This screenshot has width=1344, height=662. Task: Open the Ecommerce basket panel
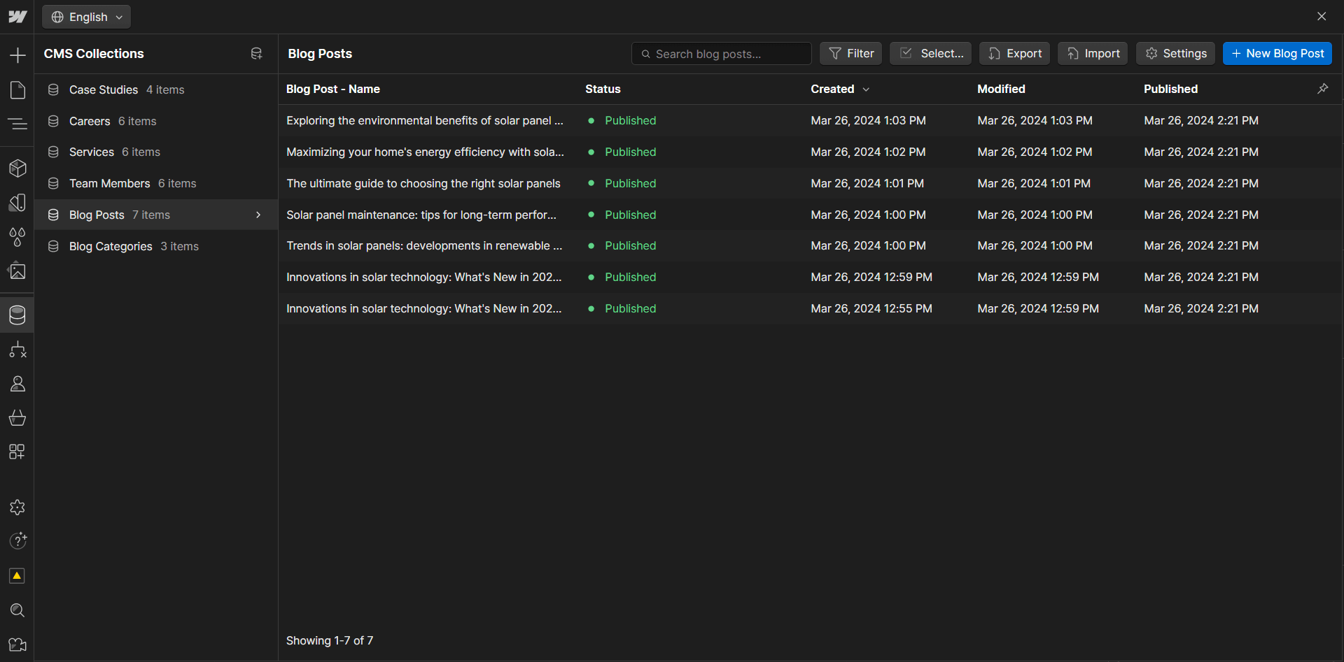pyautogui.click(x=17, y=417)
